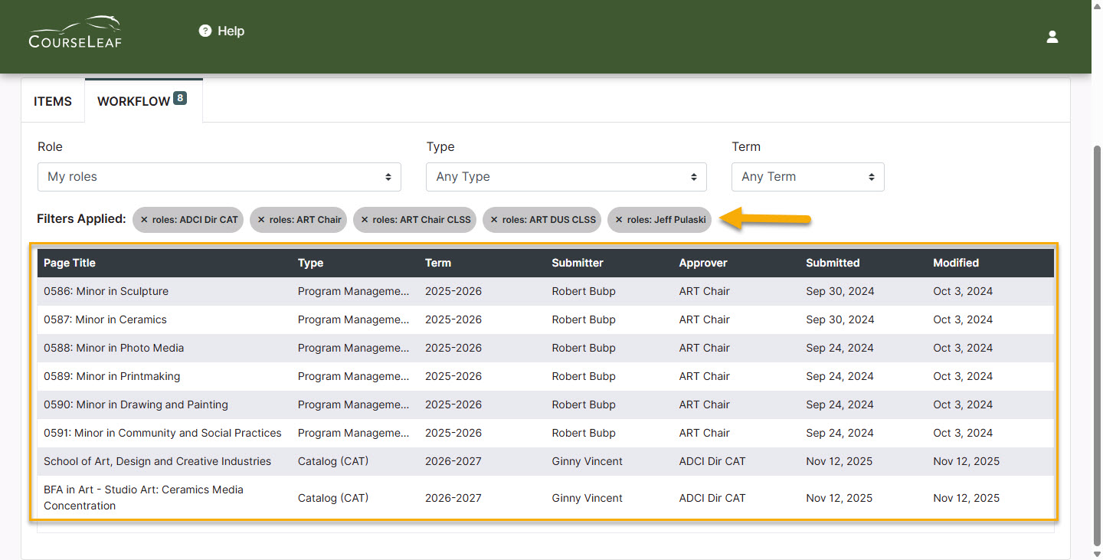Click the user account icon
This screenshot has height=560, width=1103.
point(1052,36)
